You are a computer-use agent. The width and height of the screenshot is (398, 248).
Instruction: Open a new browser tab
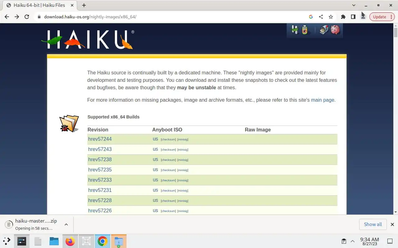tap(84, 5)
